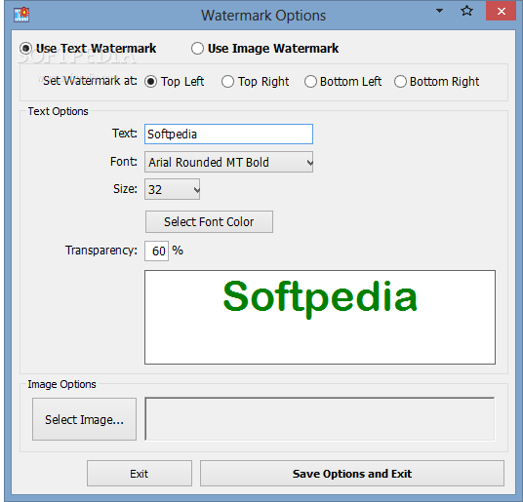The image size is (523, 502).
Task: Click the Exit button
Action: pyautogui.click(x=140, y=474)
